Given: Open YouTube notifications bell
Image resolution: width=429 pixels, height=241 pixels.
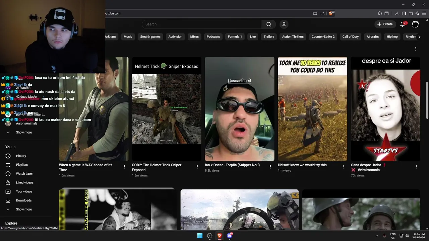Looking at the screenshot, I should tap(403, 24).
